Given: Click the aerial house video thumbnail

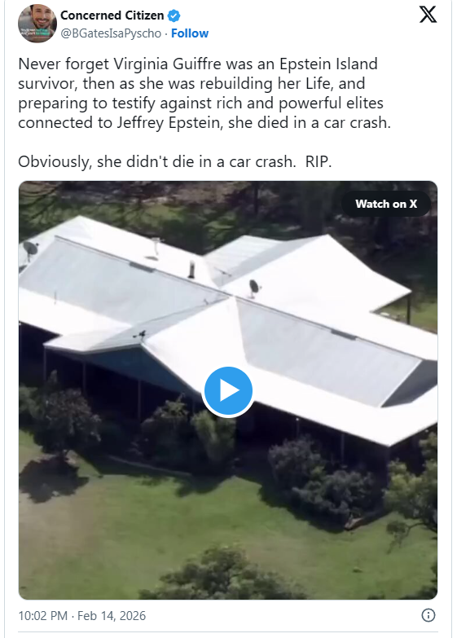Looking at the screenshot, I should [228, 389].
